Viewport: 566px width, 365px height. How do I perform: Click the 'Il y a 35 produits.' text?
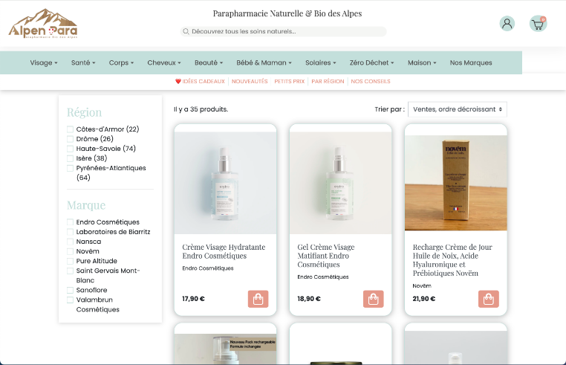pyautogui.click(x=201, y=109)
